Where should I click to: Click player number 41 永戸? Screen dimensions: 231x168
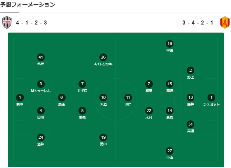41,57
